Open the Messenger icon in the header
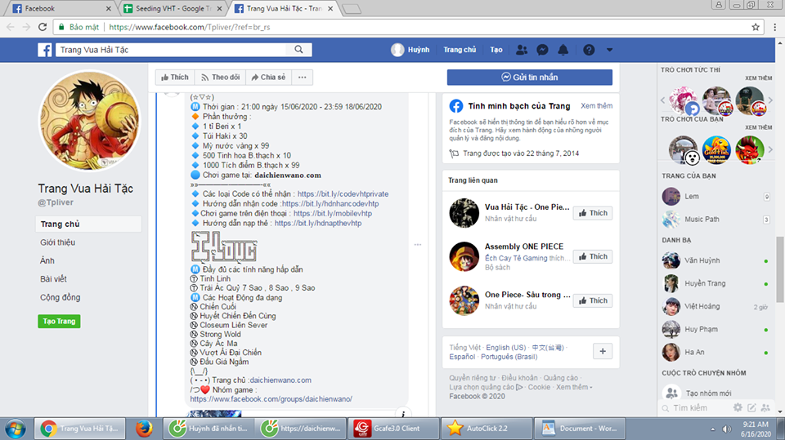 pyautogui.click(x=542, y=50)
